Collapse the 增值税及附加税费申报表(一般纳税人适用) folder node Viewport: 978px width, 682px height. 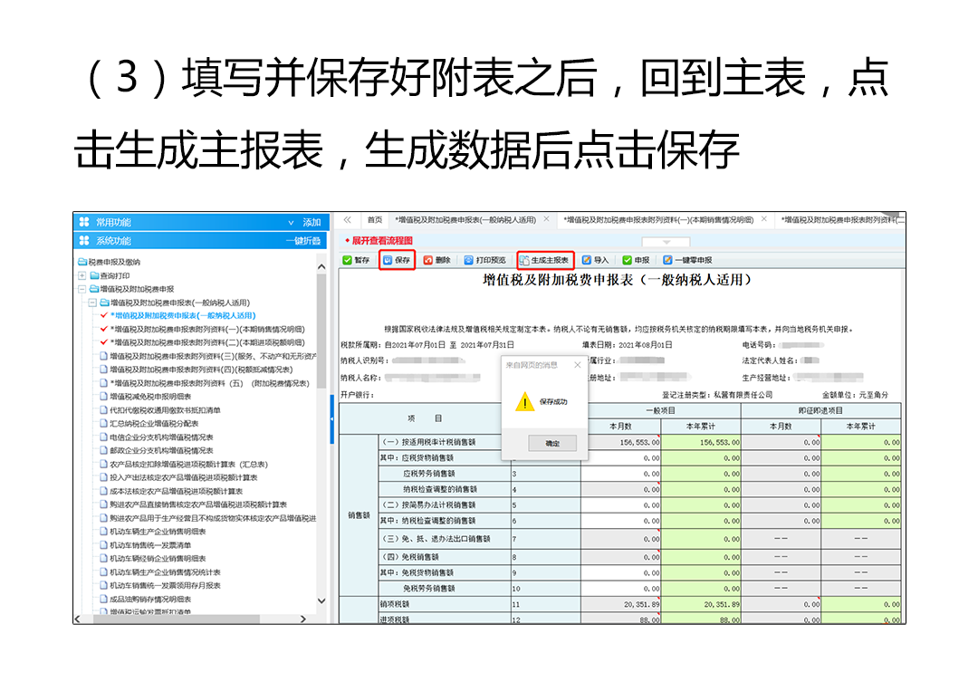click(92, 303)
